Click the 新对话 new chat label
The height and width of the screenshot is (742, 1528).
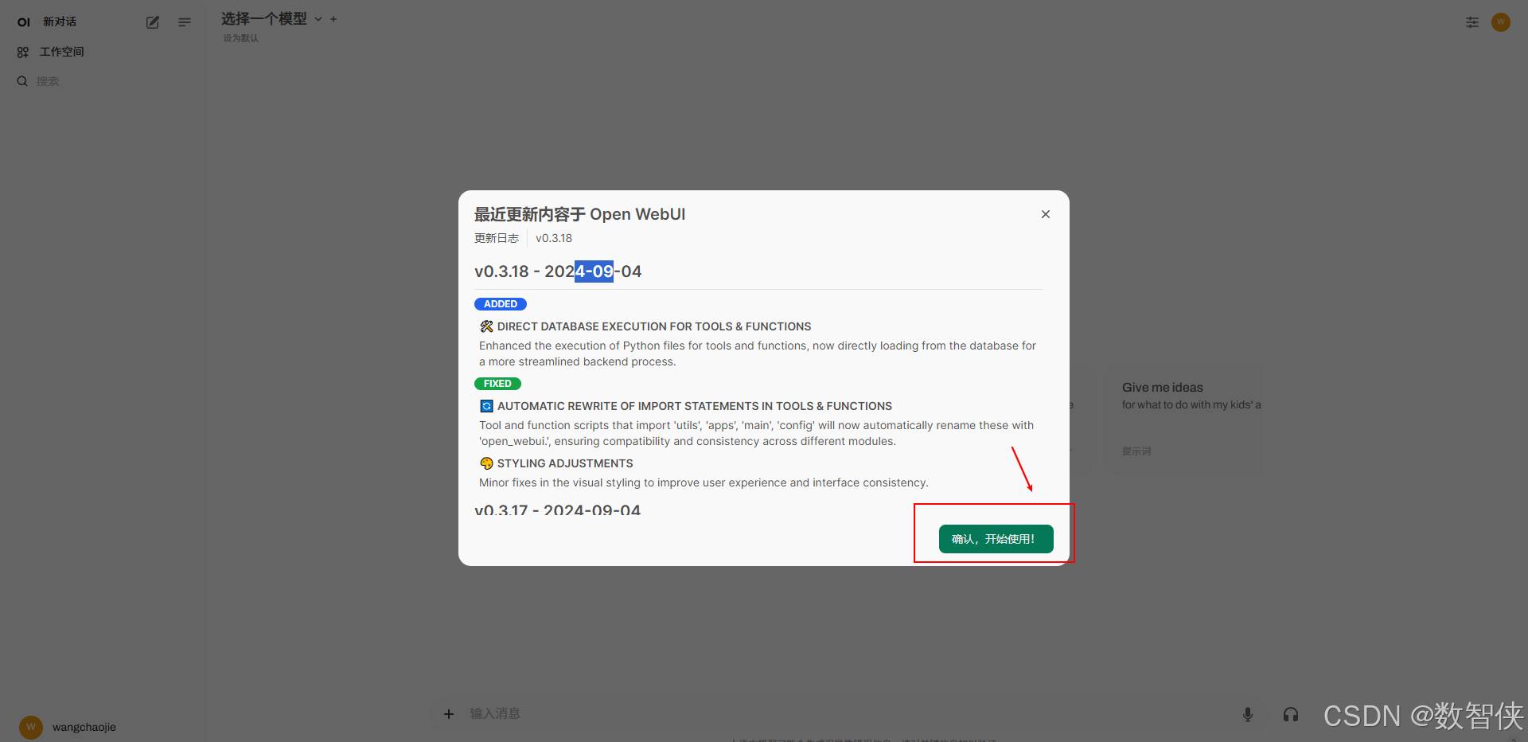pyautogui.click(x=60, y=21)
